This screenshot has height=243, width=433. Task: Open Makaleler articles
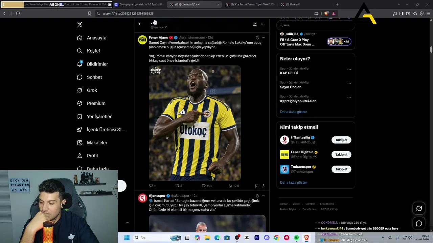tap(92, 143)
